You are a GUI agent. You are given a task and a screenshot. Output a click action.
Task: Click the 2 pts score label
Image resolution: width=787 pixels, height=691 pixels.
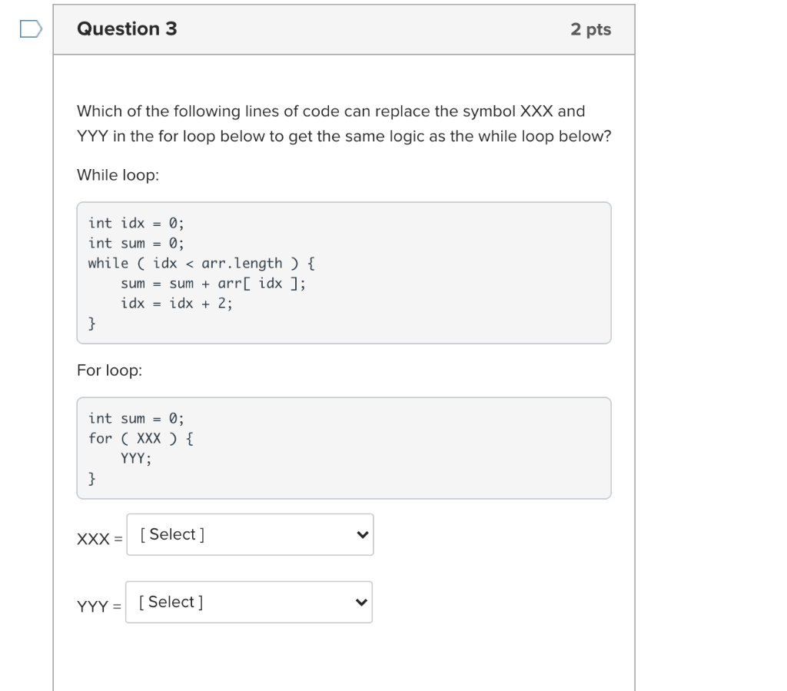590,29
